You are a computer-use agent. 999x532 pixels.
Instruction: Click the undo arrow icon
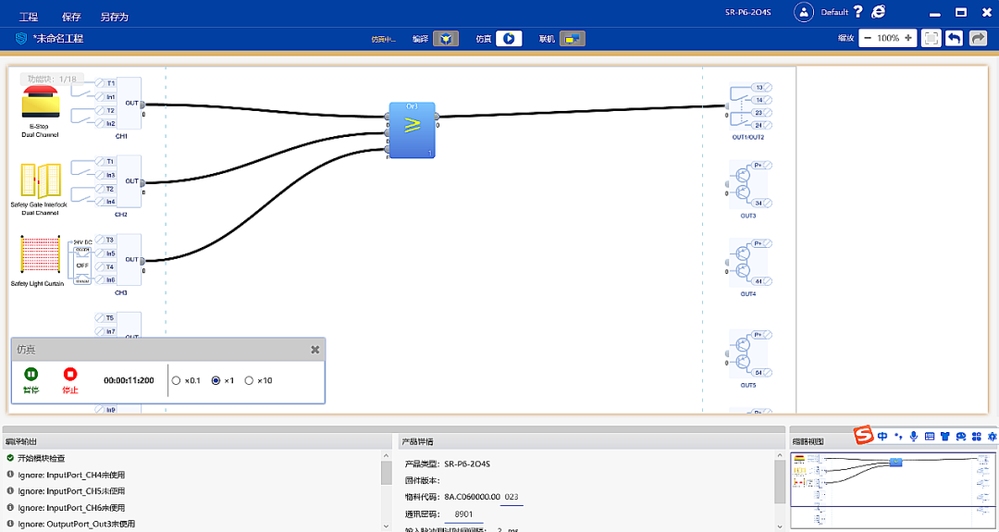[x=954, y=39]
